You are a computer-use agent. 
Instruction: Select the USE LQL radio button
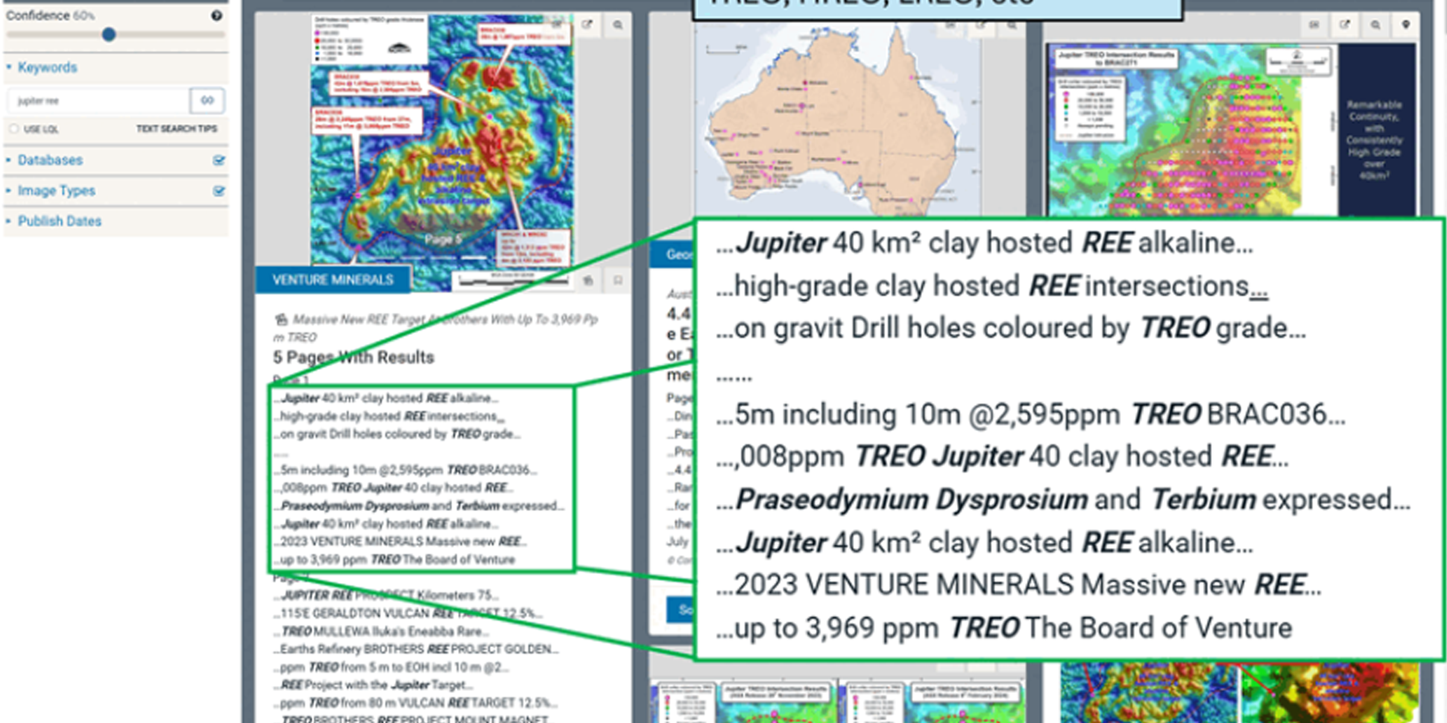(14, 129)
